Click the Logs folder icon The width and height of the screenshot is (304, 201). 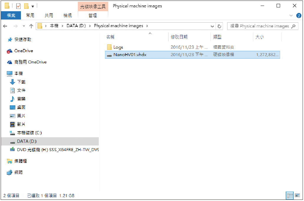109,47
